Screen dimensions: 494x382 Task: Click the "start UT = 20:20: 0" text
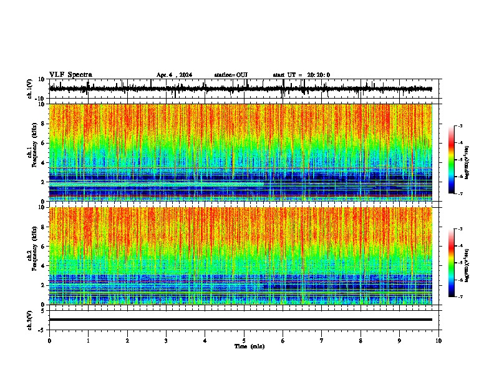pos(301,75)
